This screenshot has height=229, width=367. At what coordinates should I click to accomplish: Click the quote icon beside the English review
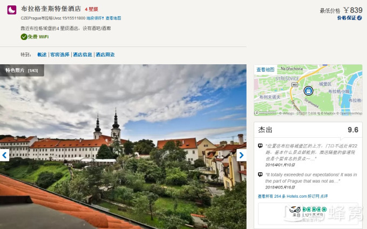click(x=260, y=174)
